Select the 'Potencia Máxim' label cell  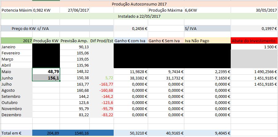tap(17, 10)
